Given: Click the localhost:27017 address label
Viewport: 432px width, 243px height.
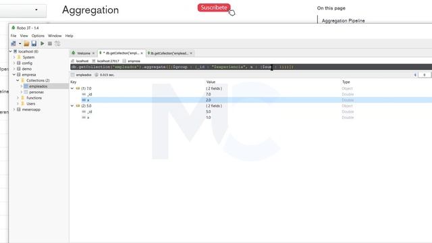Looking at the screenshot, I should [108, 61].
